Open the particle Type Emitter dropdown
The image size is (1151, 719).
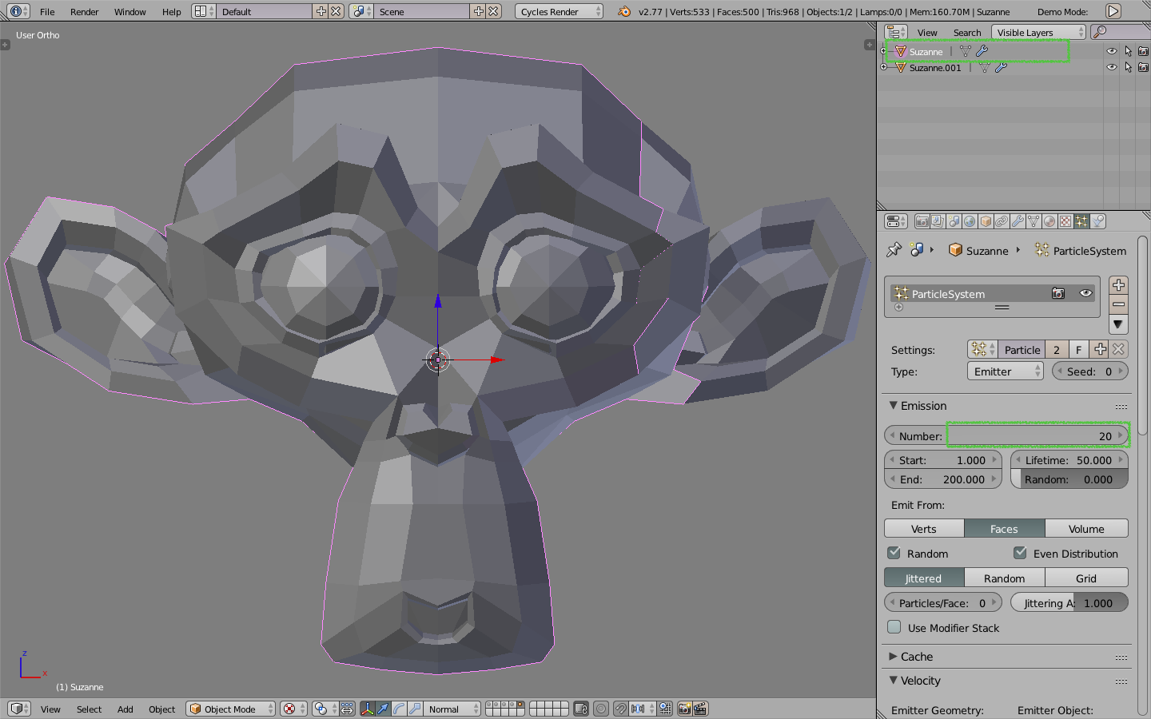click(1006, 371)
